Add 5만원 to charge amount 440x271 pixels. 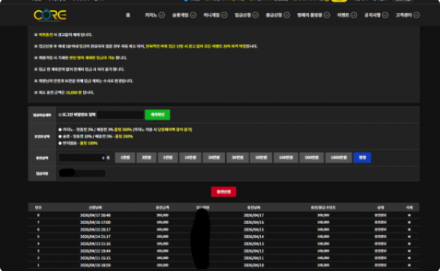click(x=168, y=157)
